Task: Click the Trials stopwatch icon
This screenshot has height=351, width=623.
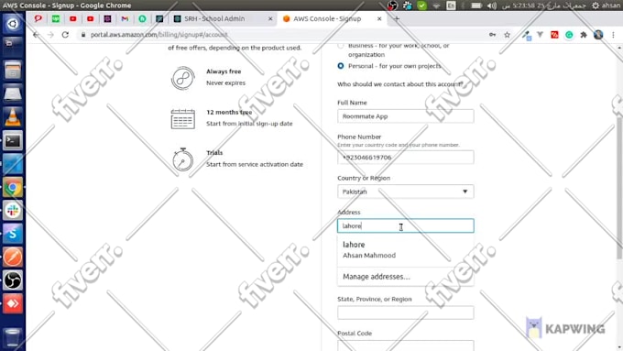Action: click(182, 159)
